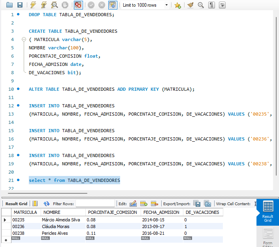Click the vertical scrollbar of the SQL editor

276,96
